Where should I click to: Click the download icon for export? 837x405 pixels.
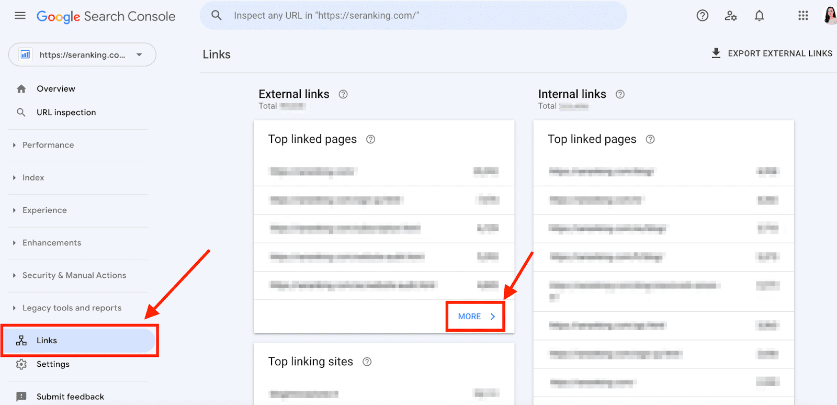(716, 53)
